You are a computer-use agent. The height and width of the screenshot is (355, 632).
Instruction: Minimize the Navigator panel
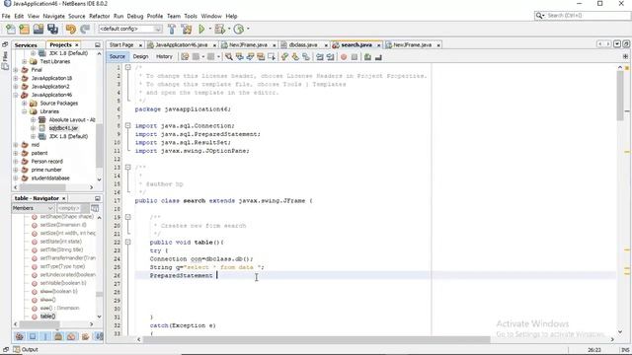[97, 198]
